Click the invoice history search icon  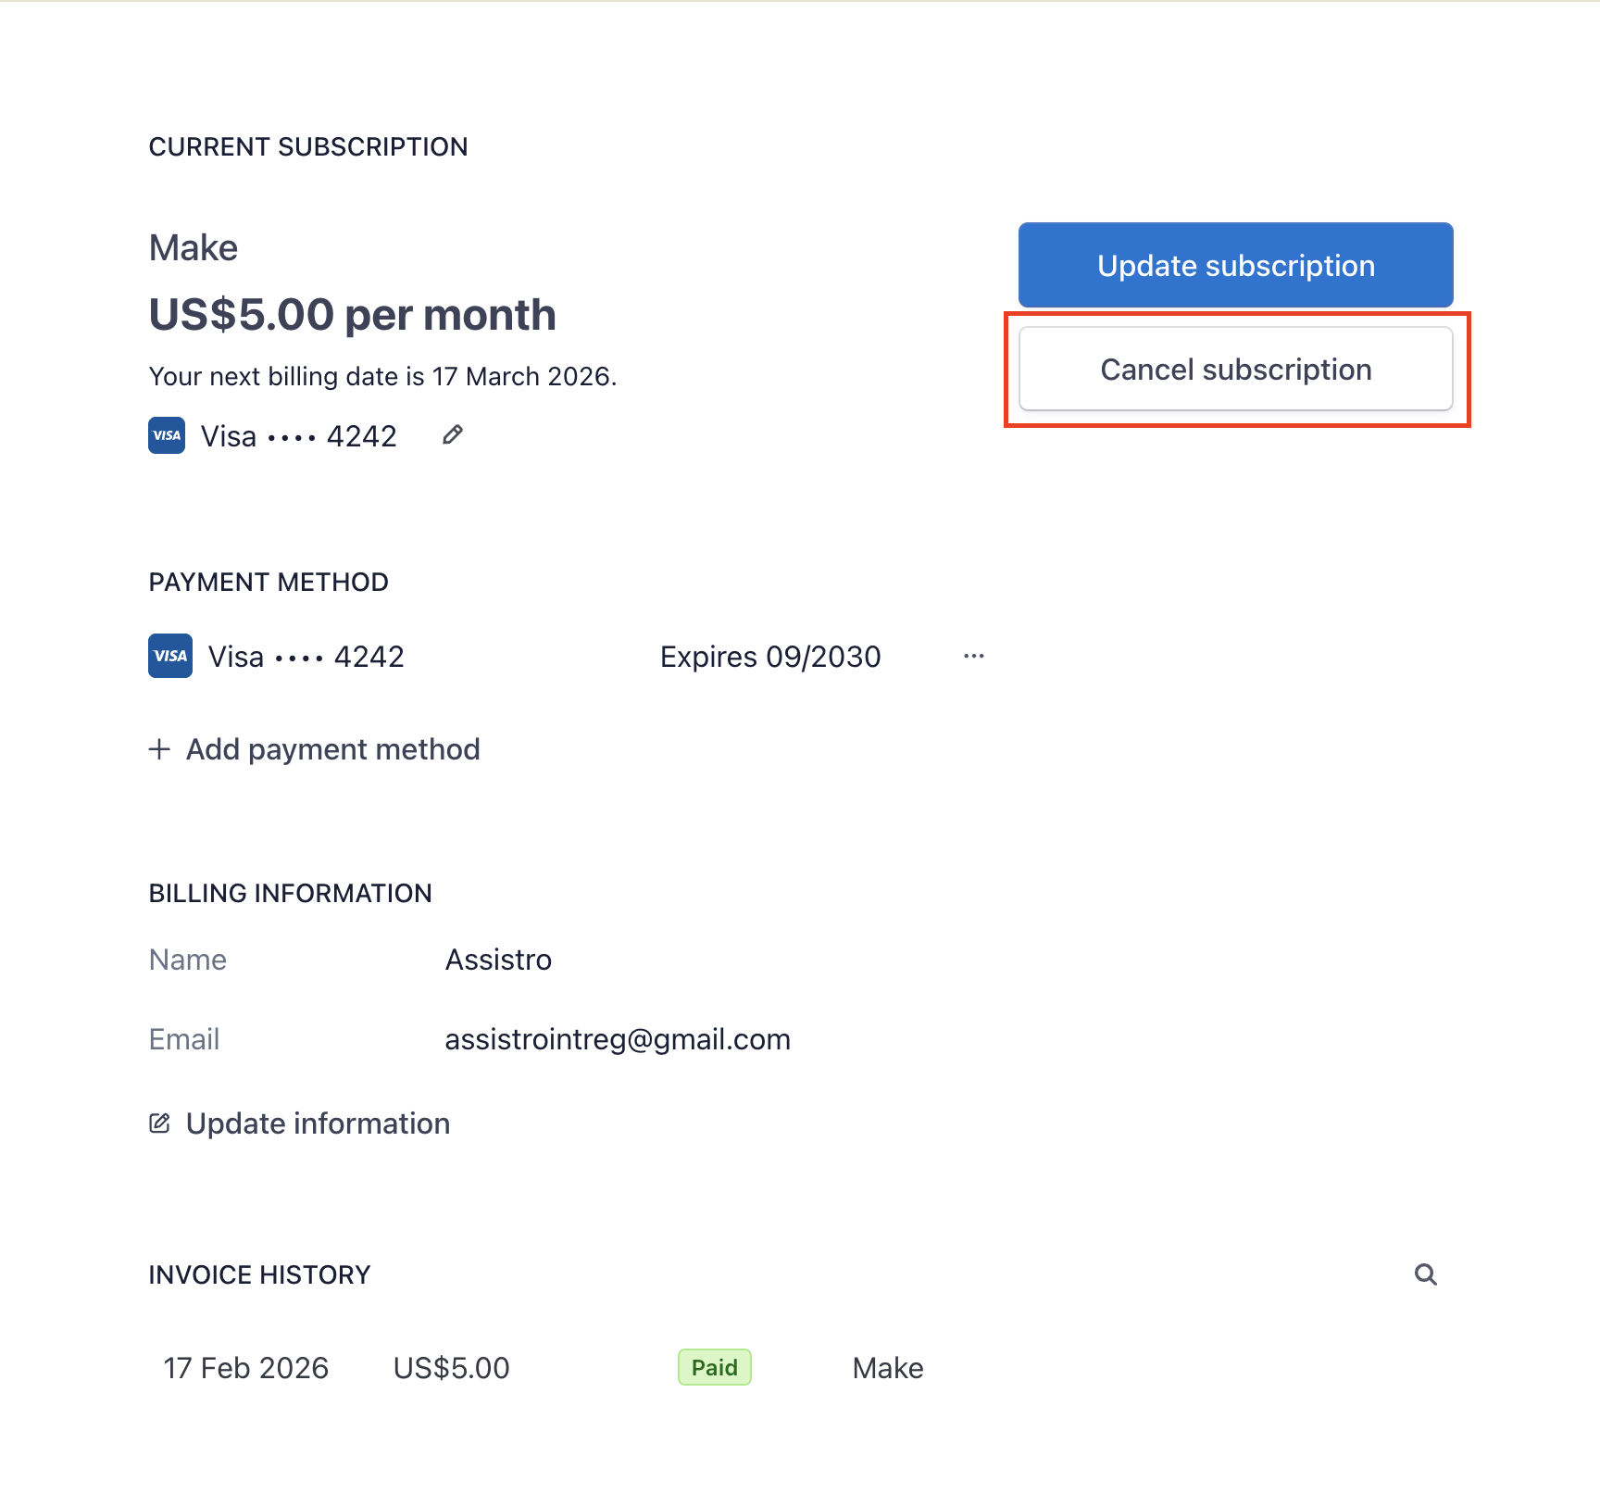(x=1425, y=1275)
